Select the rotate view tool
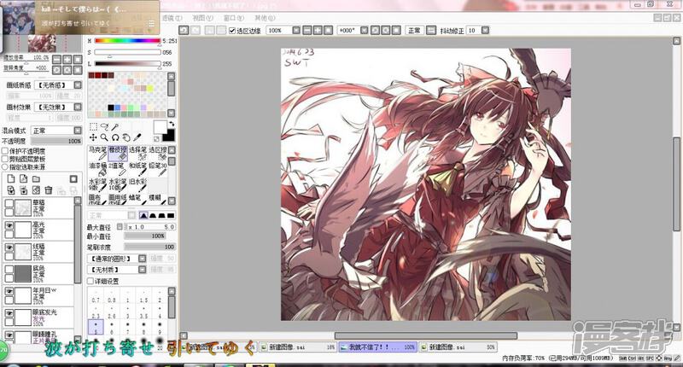This screenshot has height=367, width=683. tap(115, 137)
